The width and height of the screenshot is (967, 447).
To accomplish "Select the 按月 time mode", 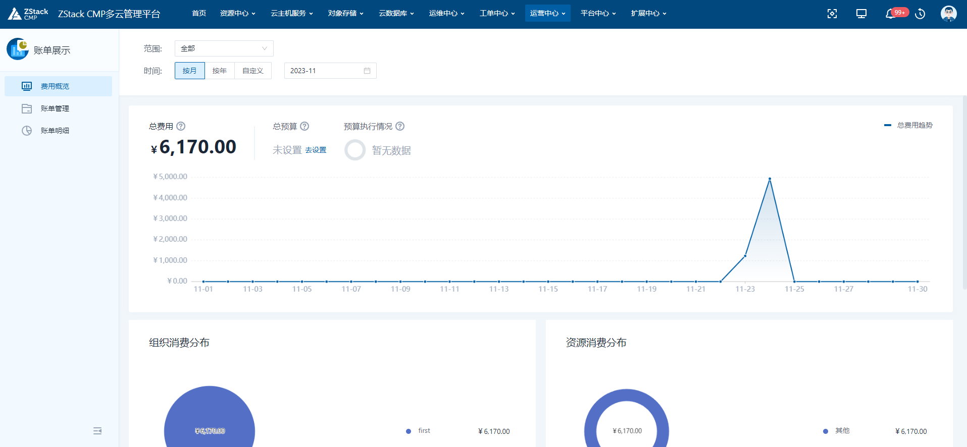I will click(x=189, y=71).
